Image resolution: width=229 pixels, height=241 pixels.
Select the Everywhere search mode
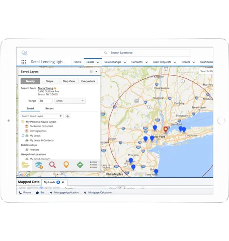[88, 81]
